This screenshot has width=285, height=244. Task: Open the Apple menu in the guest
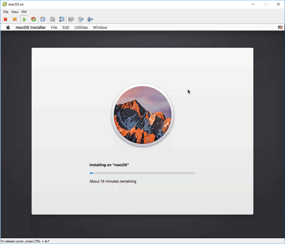pyautogui.click(x=8, y=27)
